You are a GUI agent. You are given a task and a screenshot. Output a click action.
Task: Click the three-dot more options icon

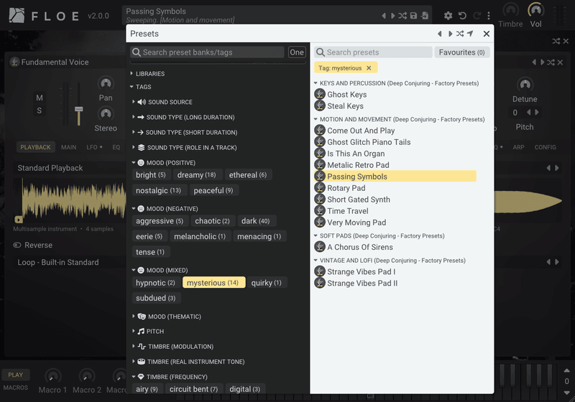coord(489,16)
